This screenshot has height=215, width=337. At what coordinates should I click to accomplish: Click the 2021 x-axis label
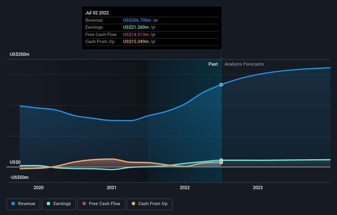pyautogui.click(x=112, y=188)
